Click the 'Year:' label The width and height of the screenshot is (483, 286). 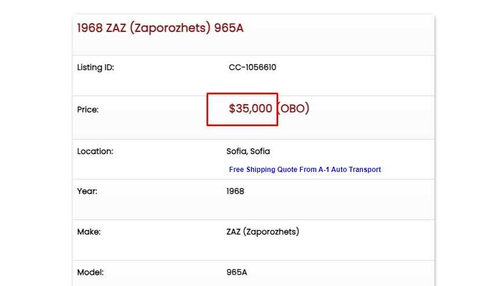[87, 191]
